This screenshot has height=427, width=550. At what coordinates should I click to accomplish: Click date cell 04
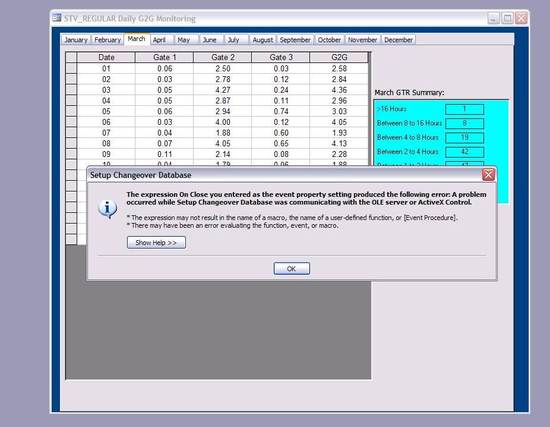point(106,101)
